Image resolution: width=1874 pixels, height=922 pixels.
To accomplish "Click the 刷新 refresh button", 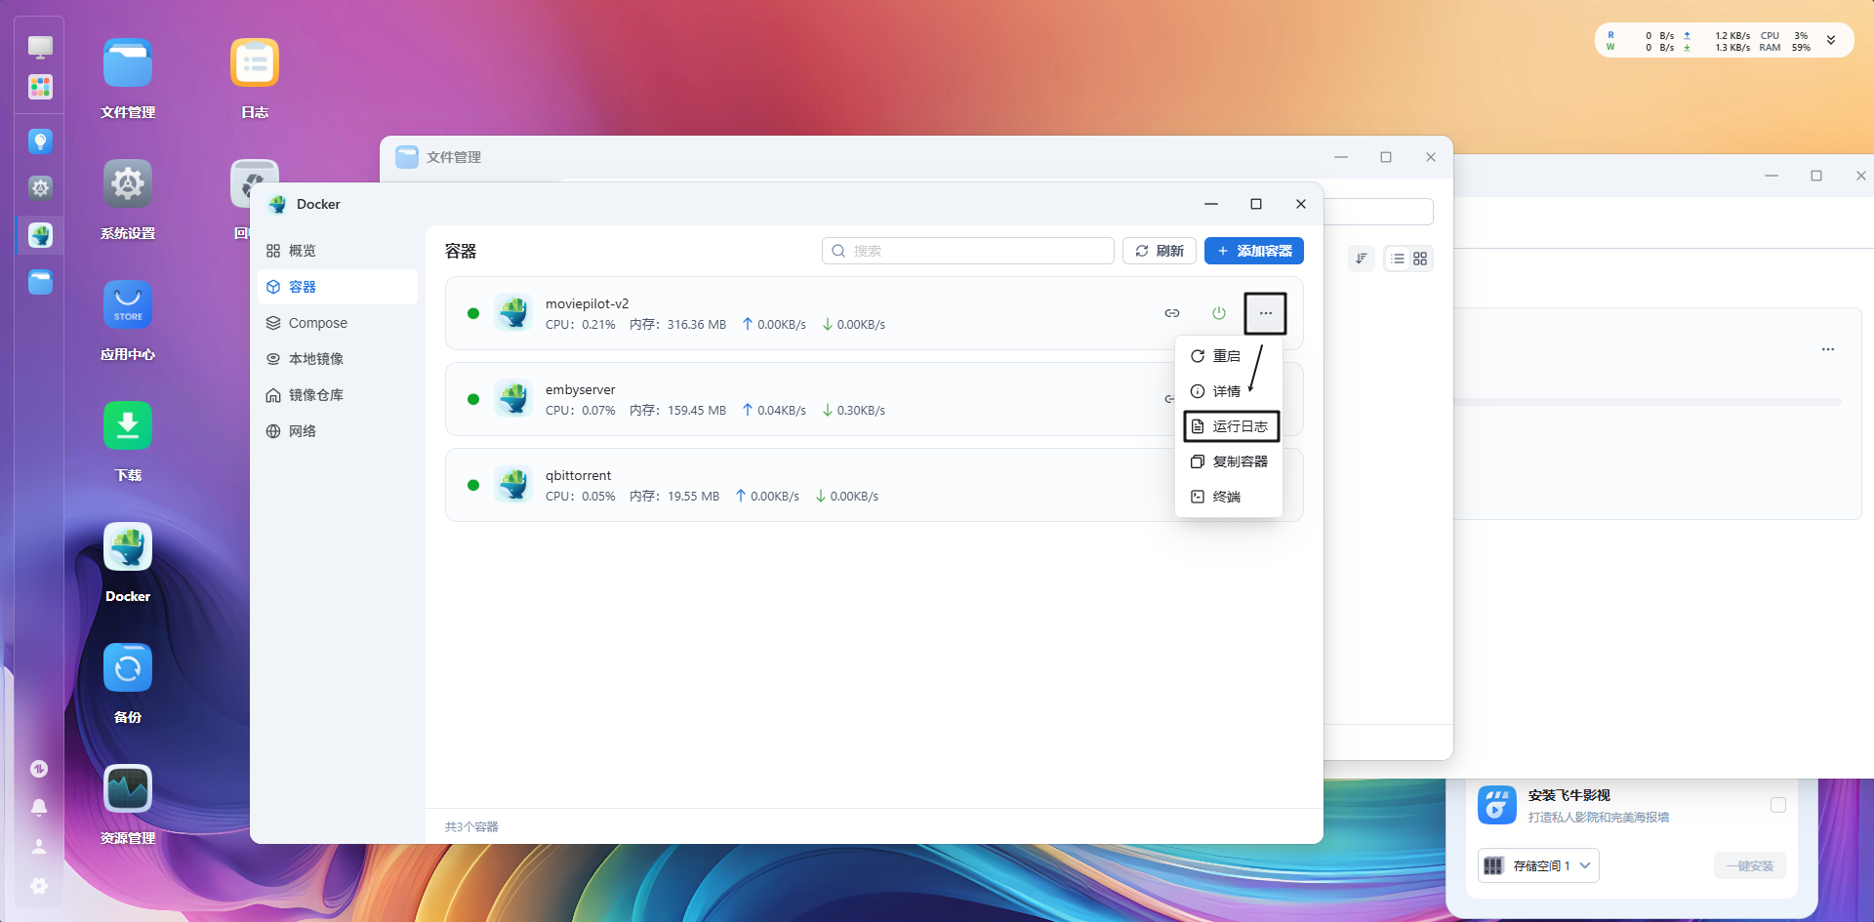I will [1159, 251].
